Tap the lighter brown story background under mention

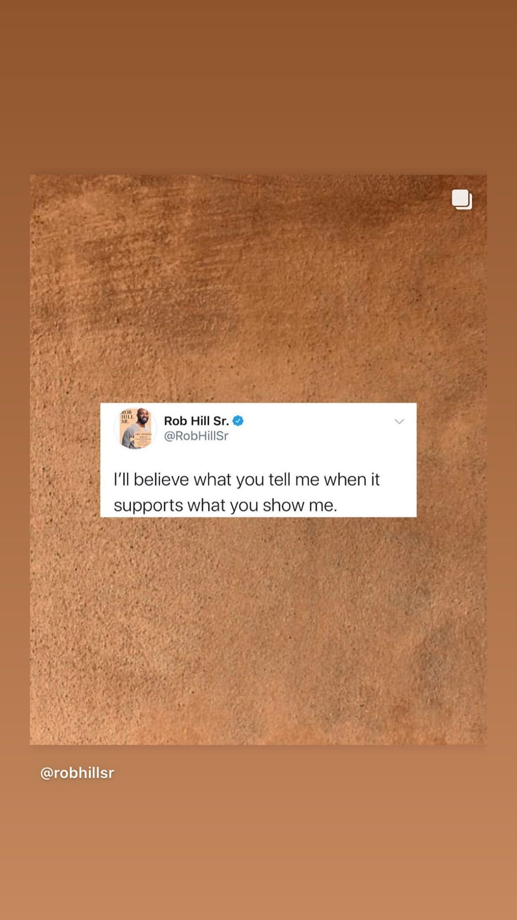(258, 853)
